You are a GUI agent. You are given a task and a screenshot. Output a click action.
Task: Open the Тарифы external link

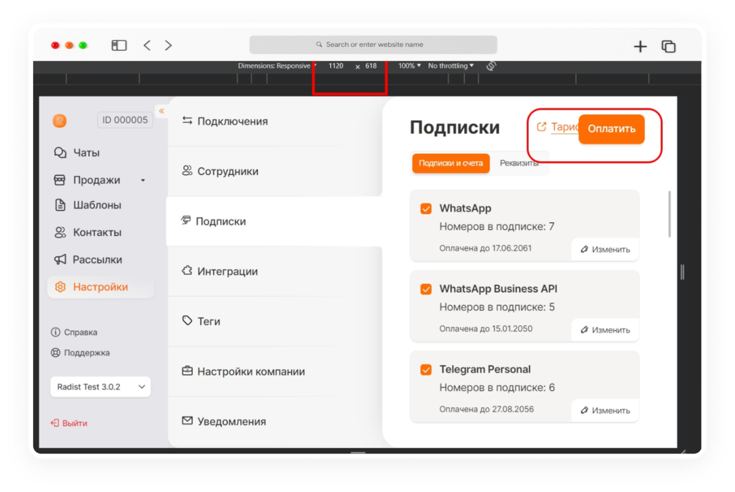tap(557, 127)
